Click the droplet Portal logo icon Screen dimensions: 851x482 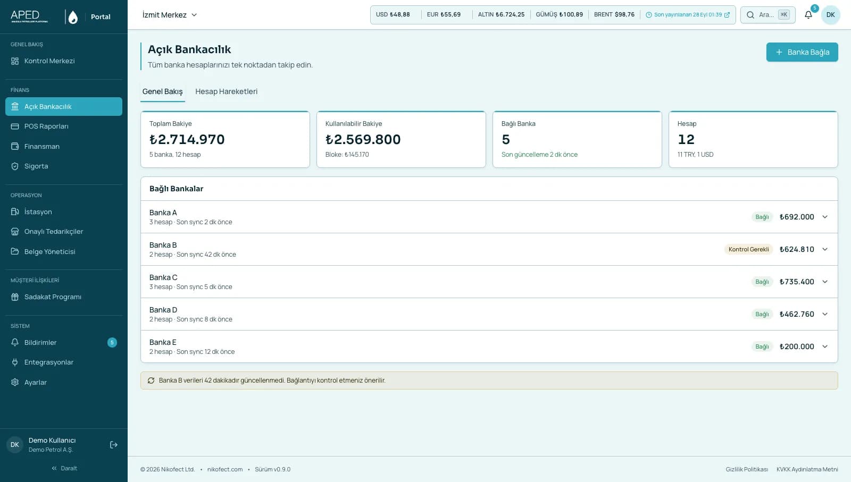coord(73,17)
